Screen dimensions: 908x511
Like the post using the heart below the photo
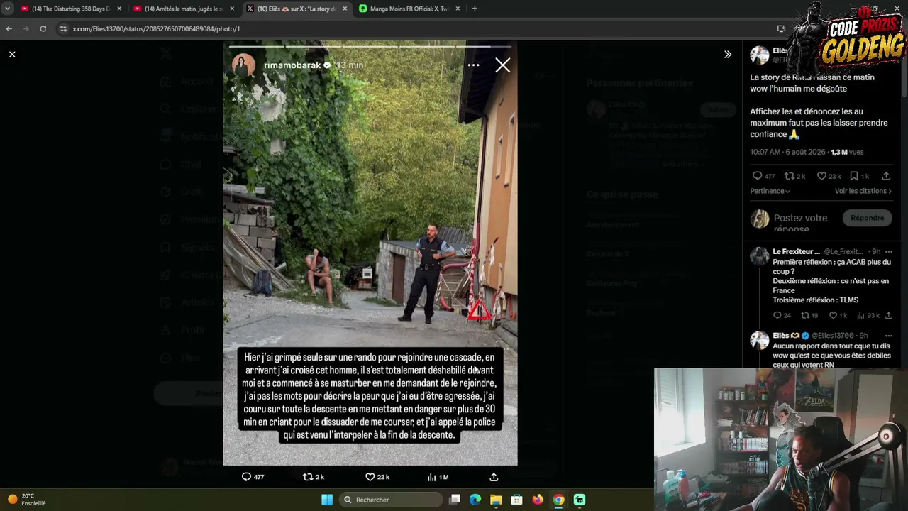(370, 477)
